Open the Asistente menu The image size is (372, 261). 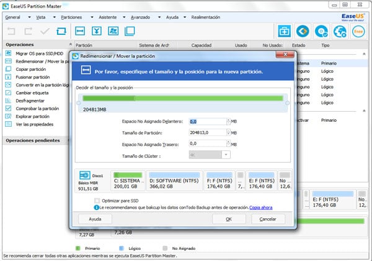(108, 17)
